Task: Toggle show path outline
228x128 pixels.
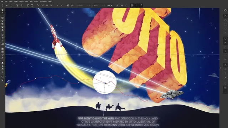Action: click(x=141, y=6)
